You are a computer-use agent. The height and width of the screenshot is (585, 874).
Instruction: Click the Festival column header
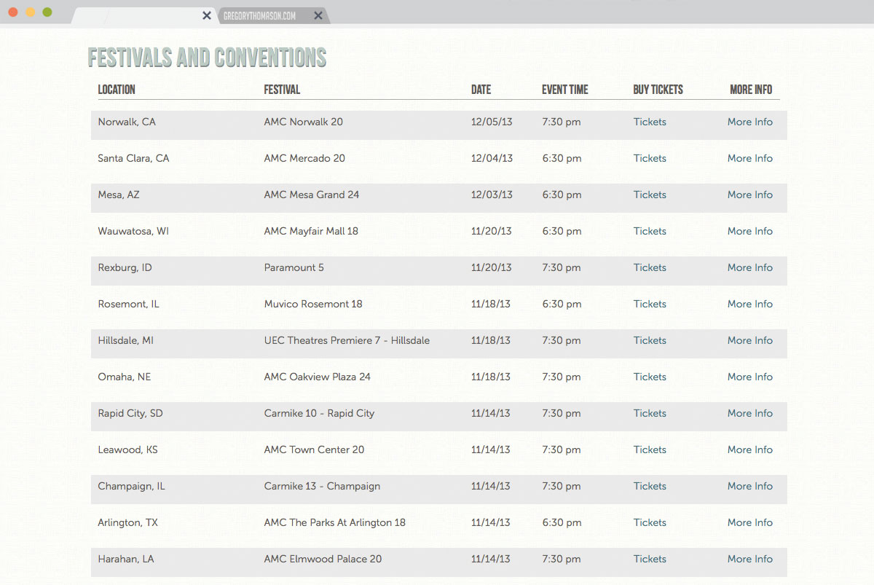tap(282, 90)
